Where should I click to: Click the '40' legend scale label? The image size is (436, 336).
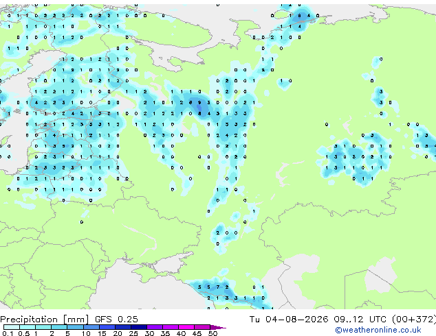pyautogui.click(x=182, y=333)
